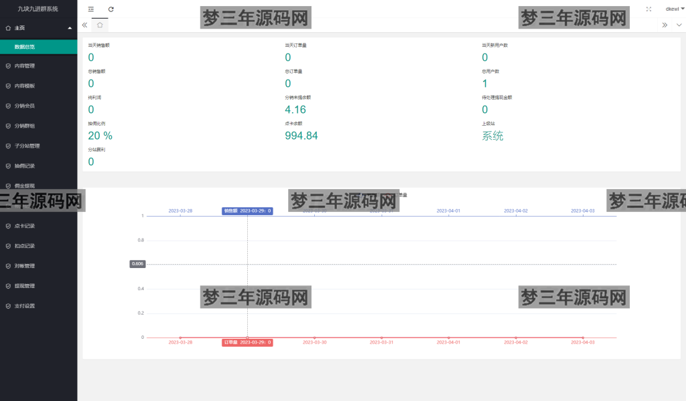Click the double right chevron tab scroll icon
Image resolution: width=686 pixels, height=401 pixels.
[665, 25]
